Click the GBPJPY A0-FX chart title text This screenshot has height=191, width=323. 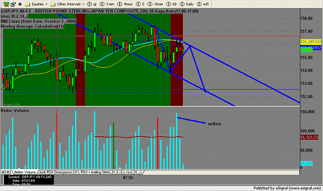click(x=100, y=11)
